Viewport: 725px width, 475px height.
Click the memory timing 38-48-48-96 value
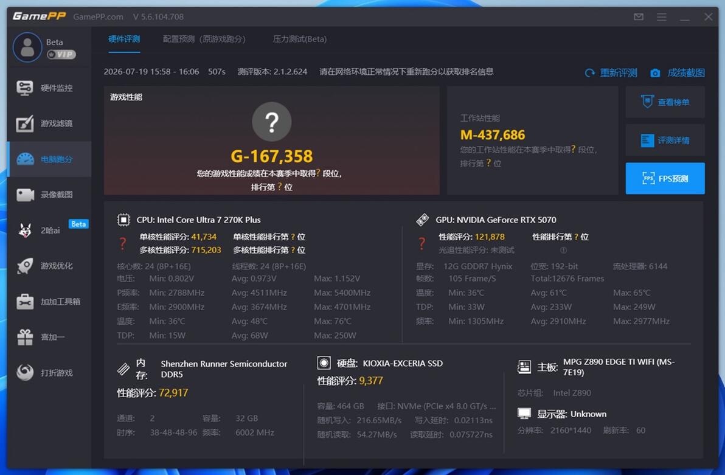click(x=173, y=432)
